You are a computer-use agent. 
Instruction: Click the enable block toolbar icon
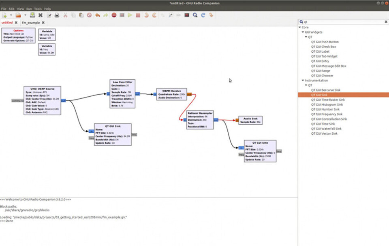click(163, 15)
